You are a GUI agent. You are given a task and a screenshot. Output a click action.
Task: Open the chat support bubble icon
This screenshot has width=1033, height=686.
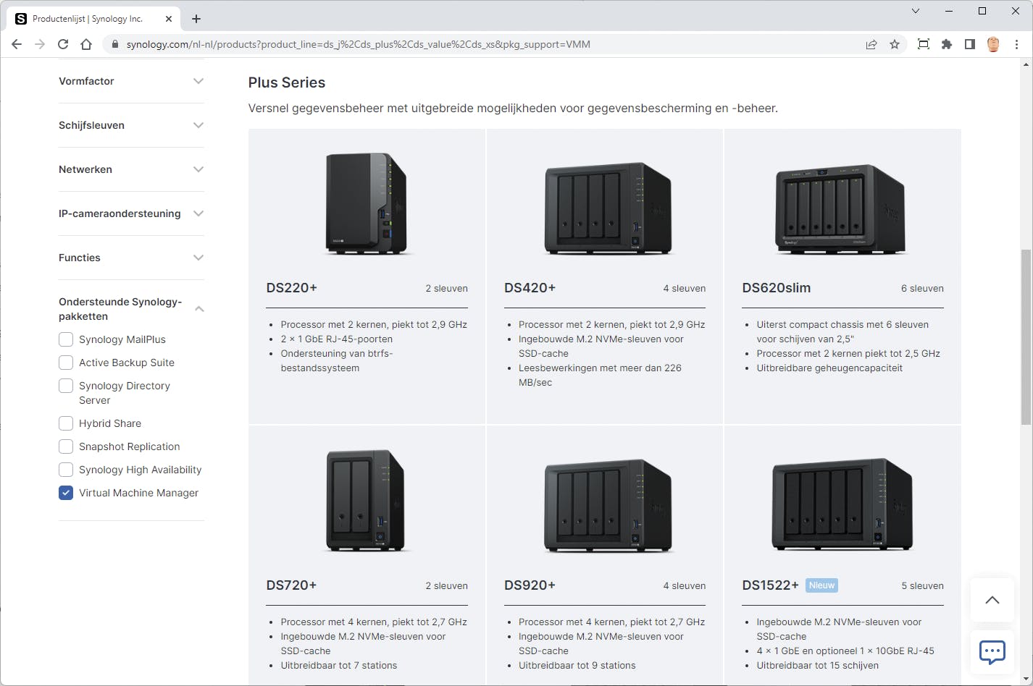tap(992, 651)
